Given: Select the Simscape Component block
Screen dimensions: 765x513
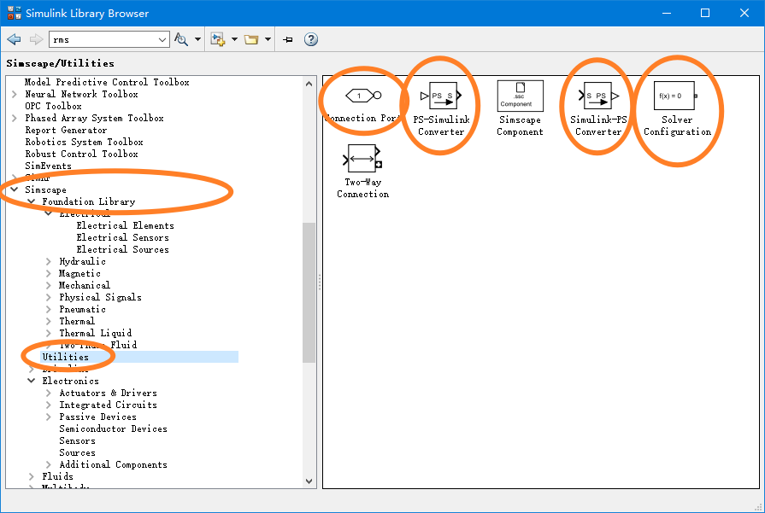Looking at the screenshot, I should [x=520, y=108].
